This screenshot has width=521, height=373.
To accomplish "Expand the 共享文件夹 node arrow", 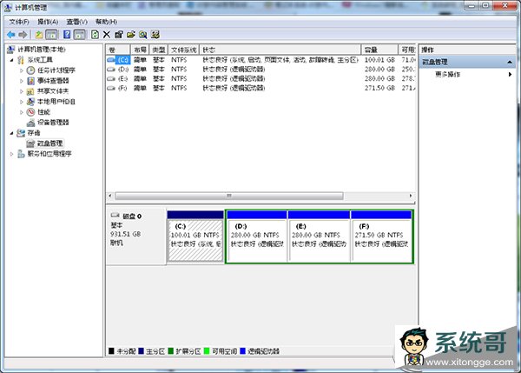I will click(22, 91).
